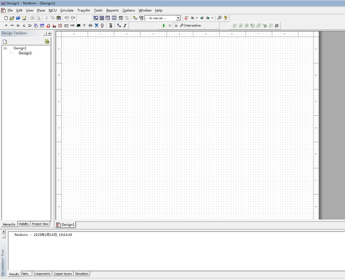Place advanced peripherals component
The width and height of the screenshot is (345, 280).
[x=78, y=26]
